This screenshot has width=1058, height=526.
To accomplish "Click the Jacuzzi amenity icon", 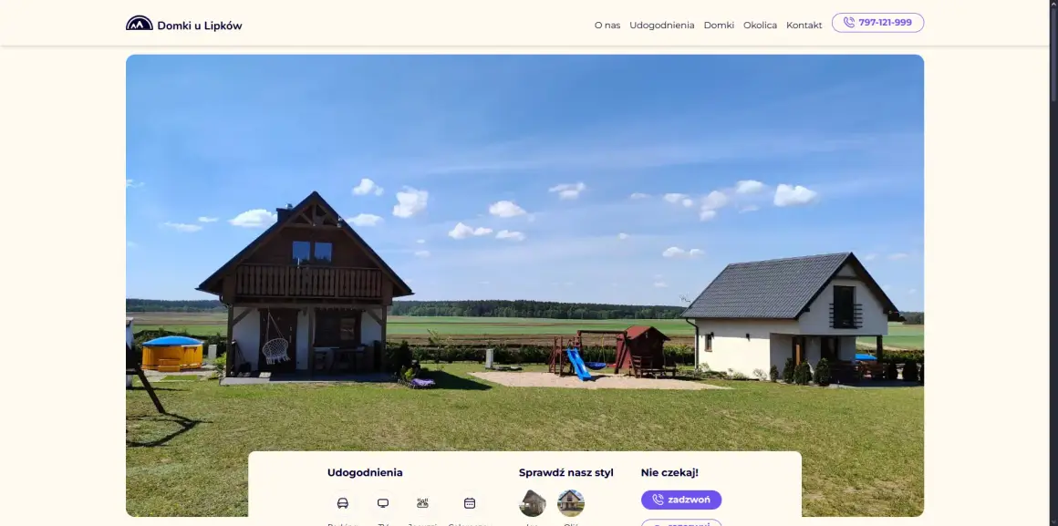I will click(x=422, y=502).
